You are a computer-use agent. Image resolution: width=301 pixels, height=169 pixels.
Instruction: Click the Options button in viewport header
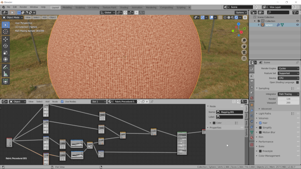click(x=241, y=12)
